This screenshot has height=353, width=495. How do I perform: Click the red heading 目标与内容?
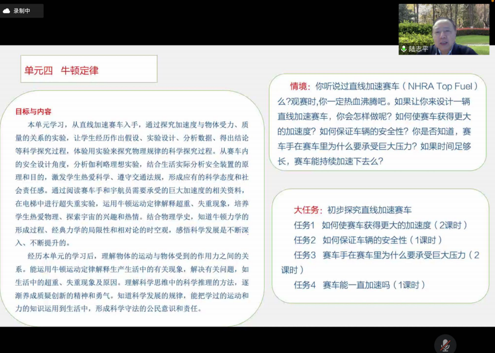point(33,112)
